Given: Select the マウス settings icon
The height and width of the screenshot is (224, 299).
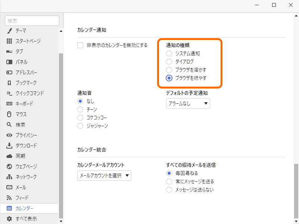Looking at the screenshot, I should [9, 114].
